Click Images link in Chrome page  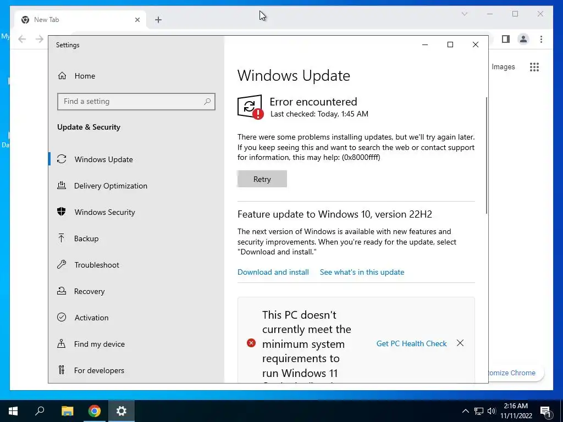(503, 66)
